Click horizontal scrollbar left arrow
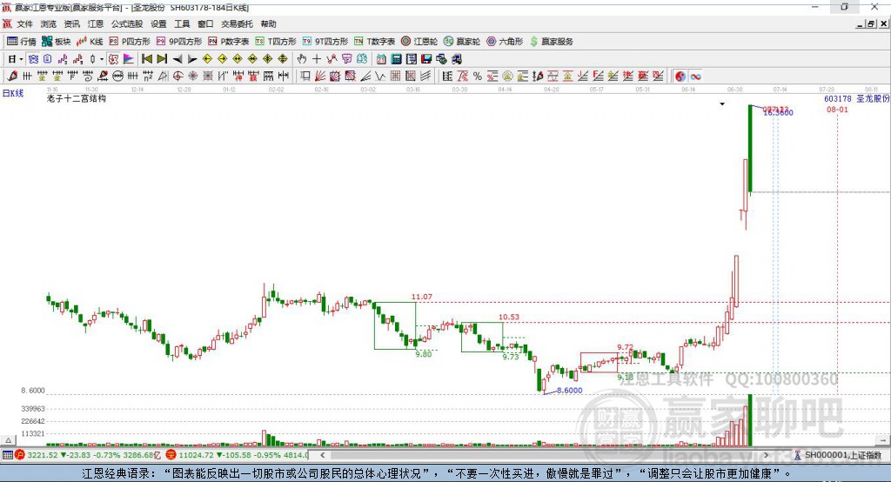The height and width of the screenshot is (482, 891). pyautogui.click(x=322, y=455)
